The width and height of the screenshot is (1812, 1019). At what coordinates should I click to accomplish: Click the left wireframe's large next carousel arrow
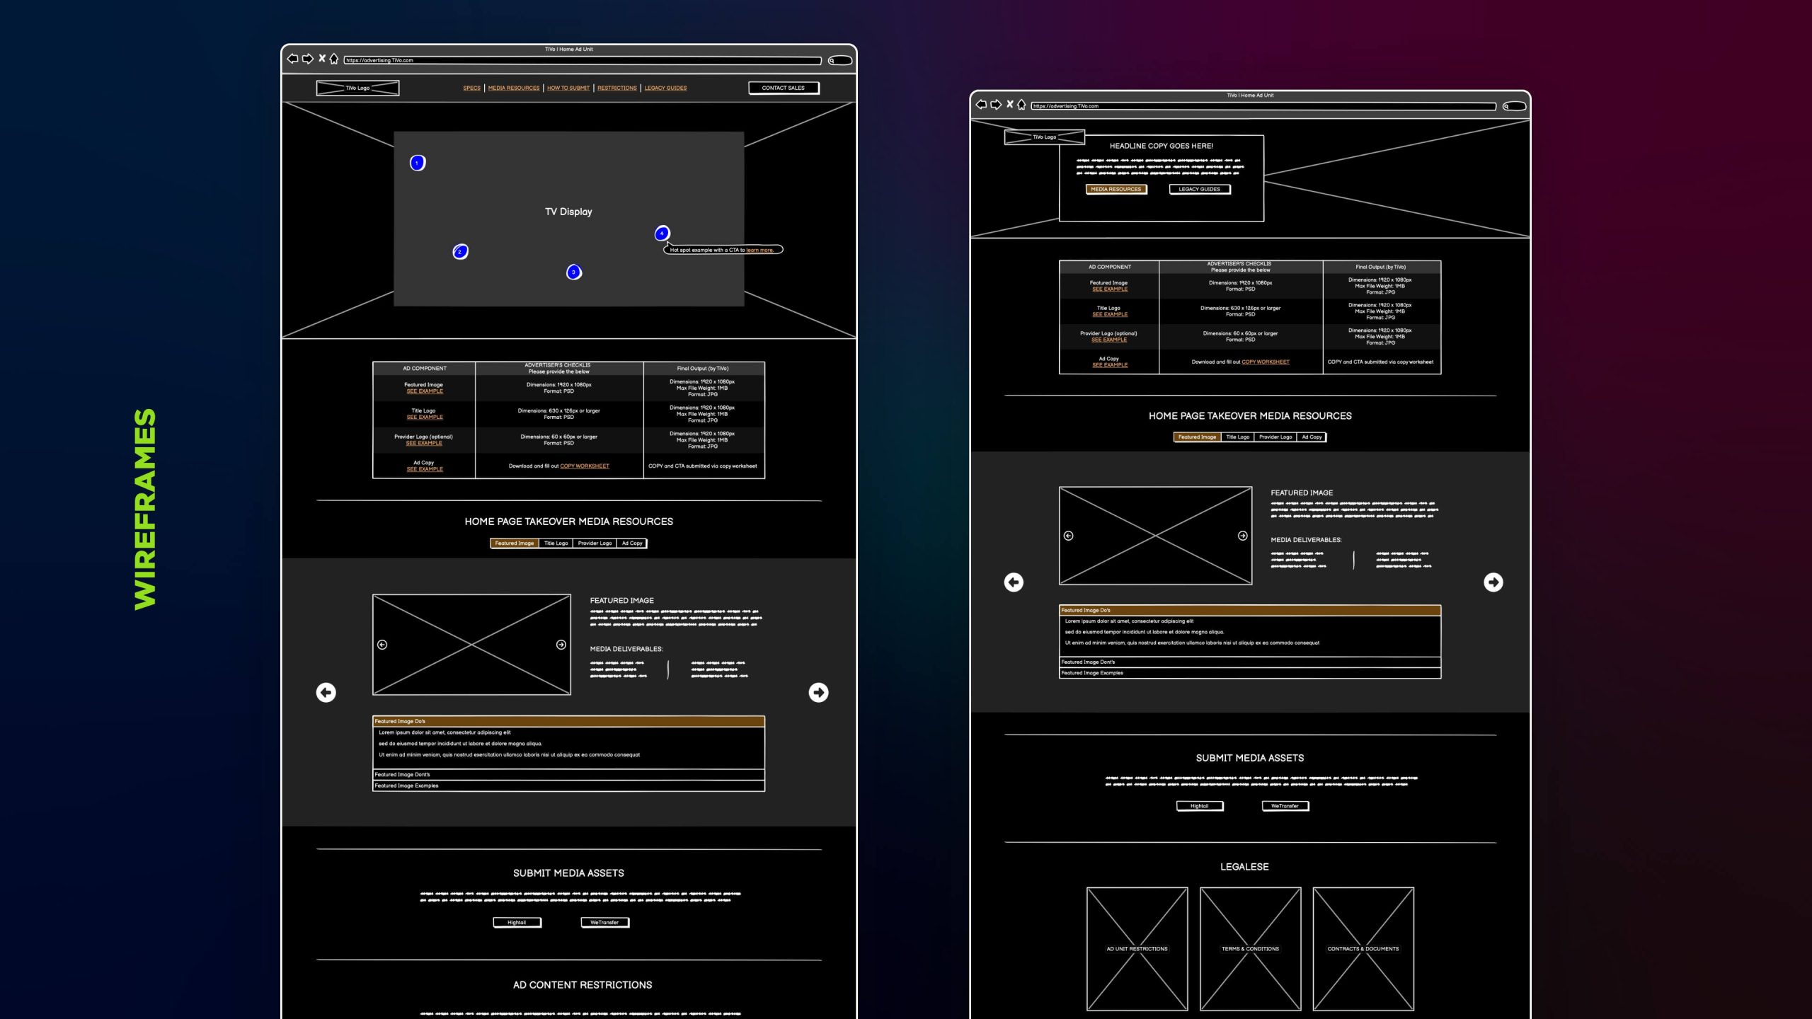(x=818, y=692)
